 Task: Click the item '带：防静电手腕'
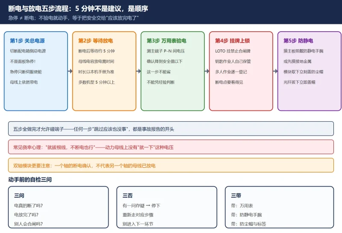(x=247, y=215)
